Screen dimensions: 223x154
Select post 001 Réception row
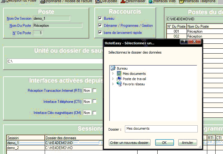click(195, 31)
